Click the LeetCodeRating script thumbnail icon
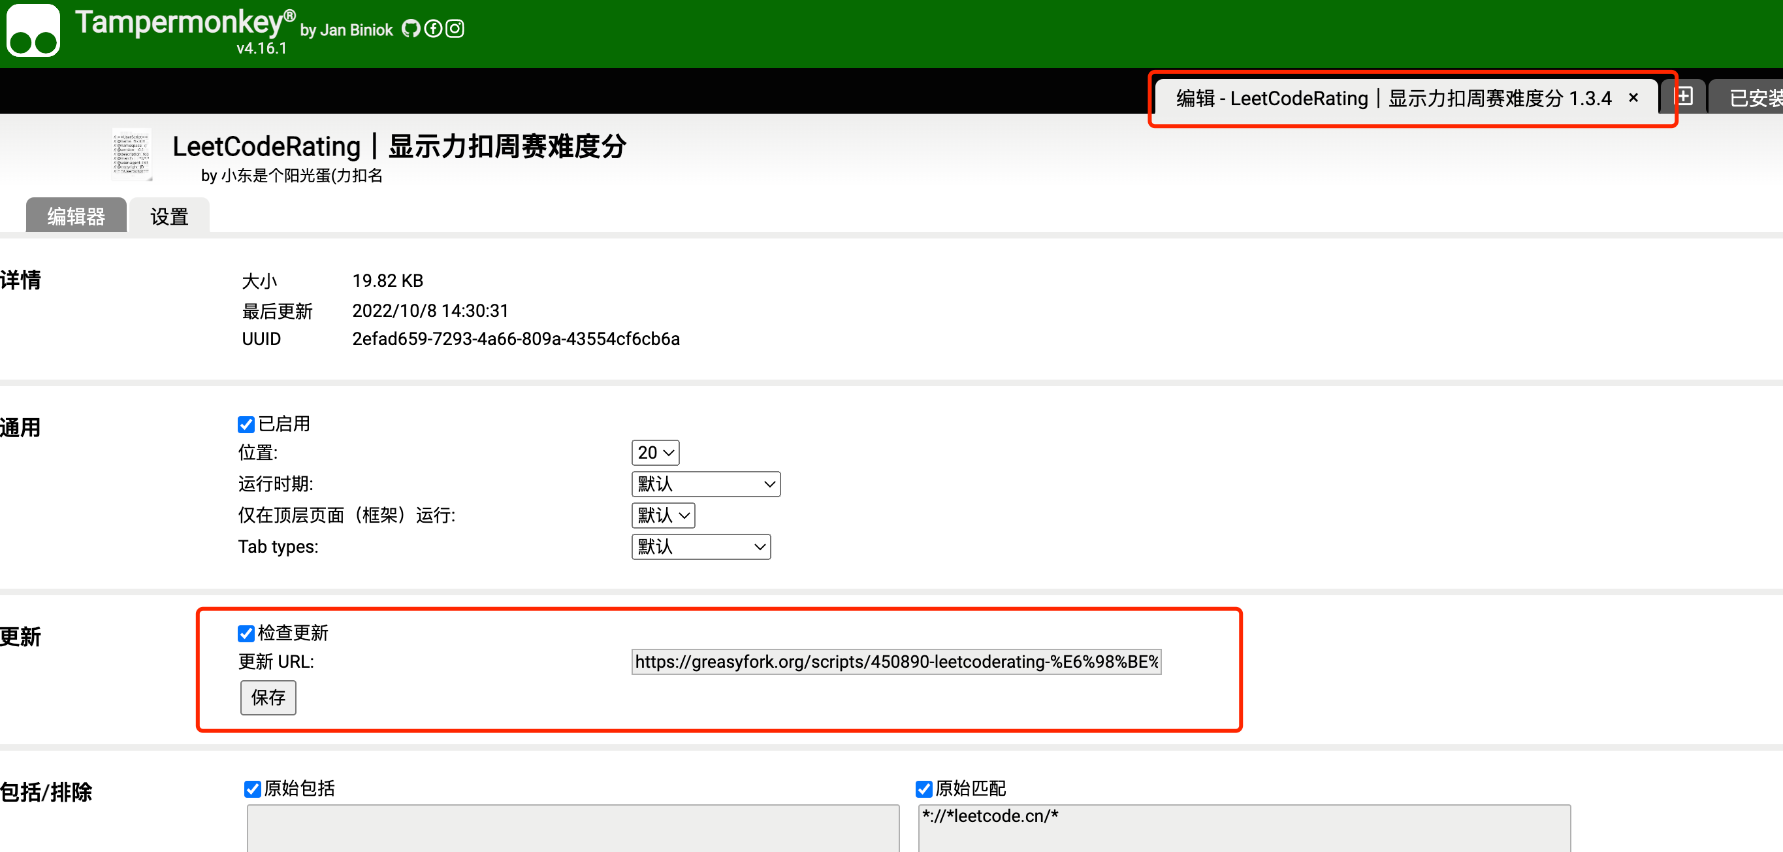The image size is (1783, 852). pos(131,154)
